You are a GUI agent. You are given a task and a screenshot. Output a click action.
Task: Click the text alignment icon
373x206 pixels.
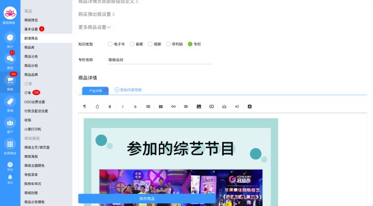[x=186, y=106]
